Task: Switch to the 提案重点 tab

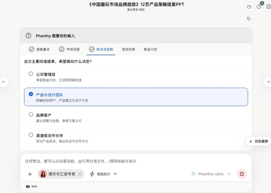Action: pos(39,49)
